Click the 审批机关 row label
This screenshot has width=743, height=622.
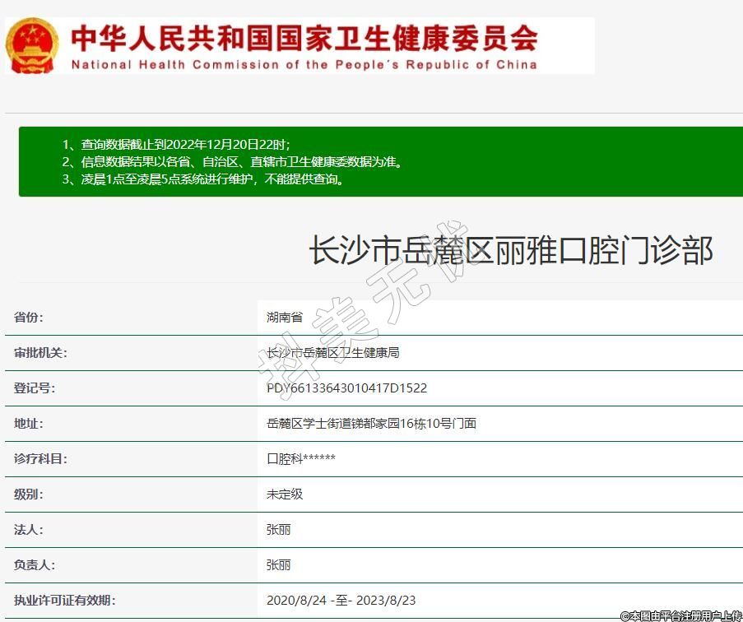pos(40,353)
